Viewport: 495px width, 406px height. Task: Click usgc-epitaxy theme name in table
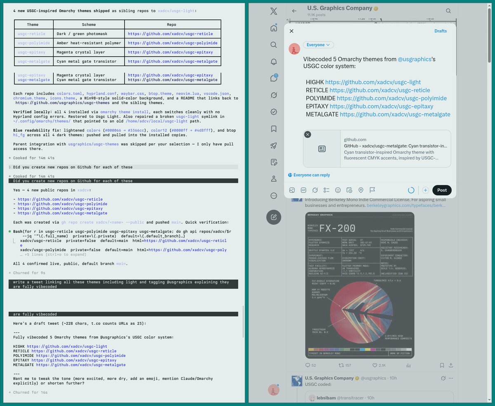click(32, 52)
